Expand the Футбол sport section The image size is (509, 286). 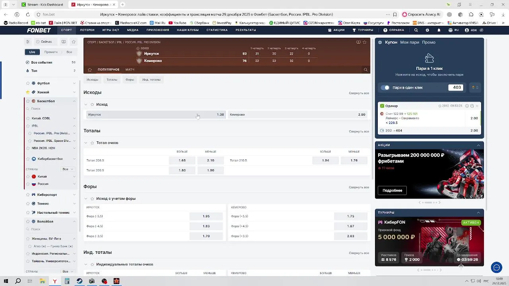click(x=74, y=83)
